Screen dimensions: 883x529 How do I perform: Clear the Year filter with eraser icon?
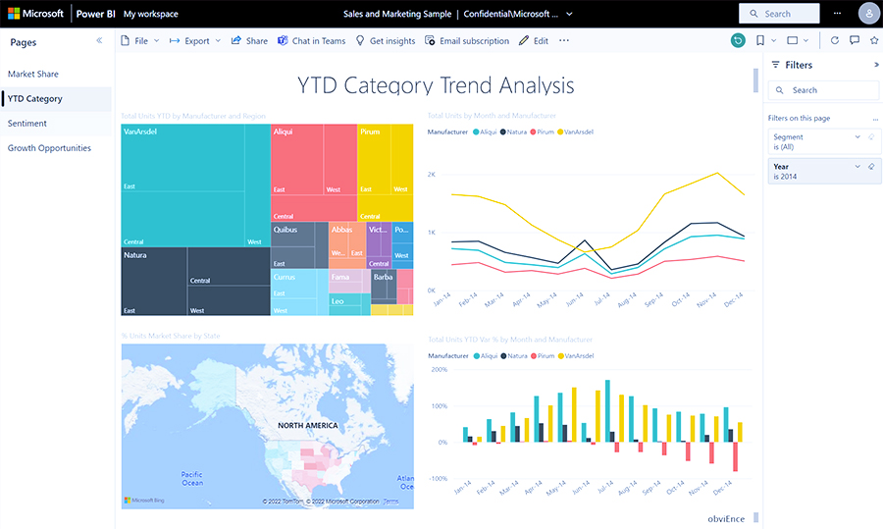(x=871, y=167)
